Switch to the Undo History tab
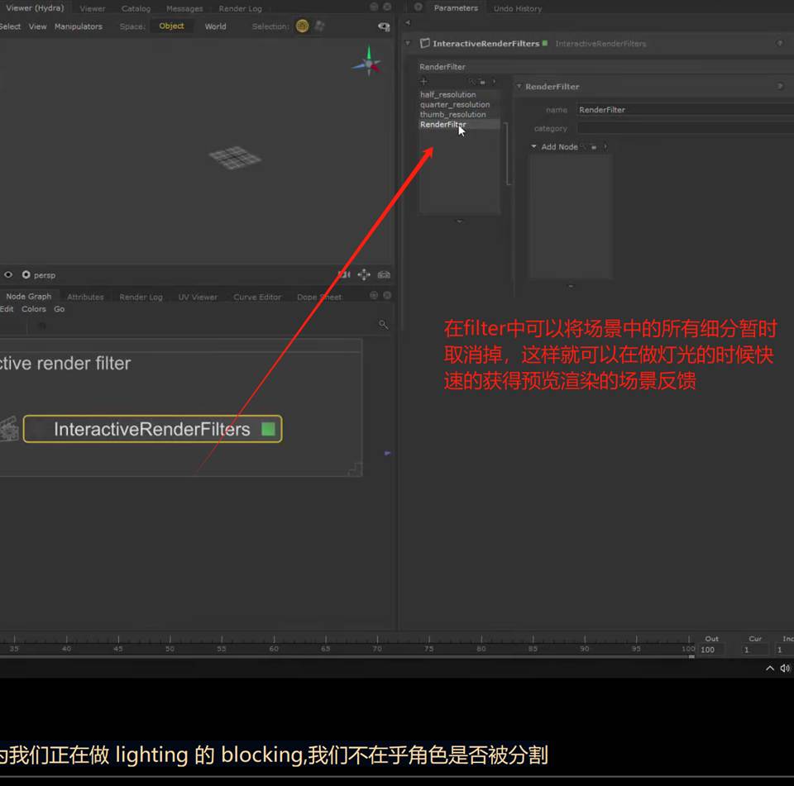 tap(517, 8)
